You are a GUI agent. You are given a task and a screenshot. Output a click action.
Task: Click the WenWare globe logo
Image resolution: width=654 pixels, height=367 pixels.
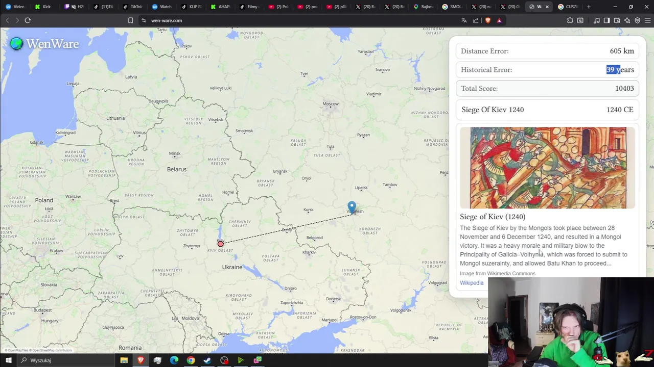[16, 44]
